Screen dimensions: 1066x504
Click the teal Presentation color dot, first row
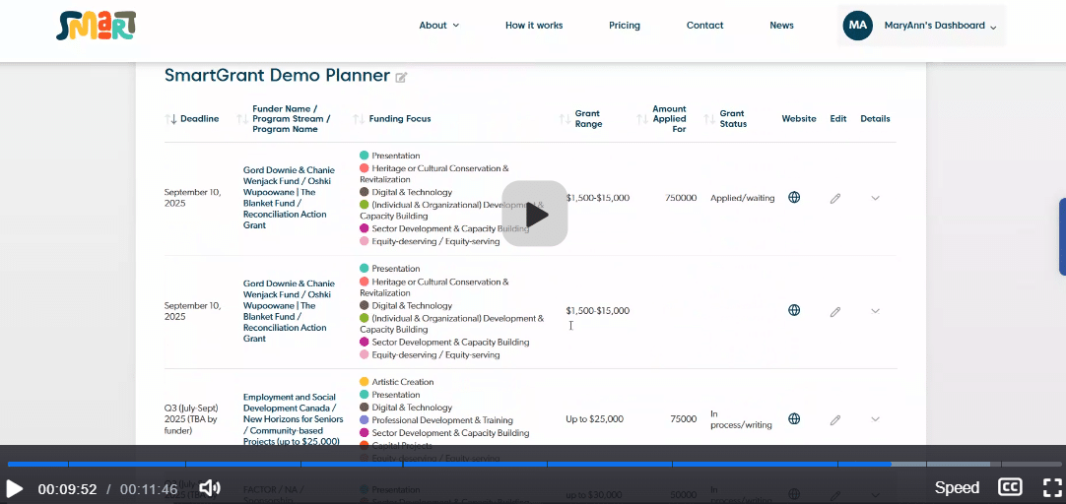(365, 156)
